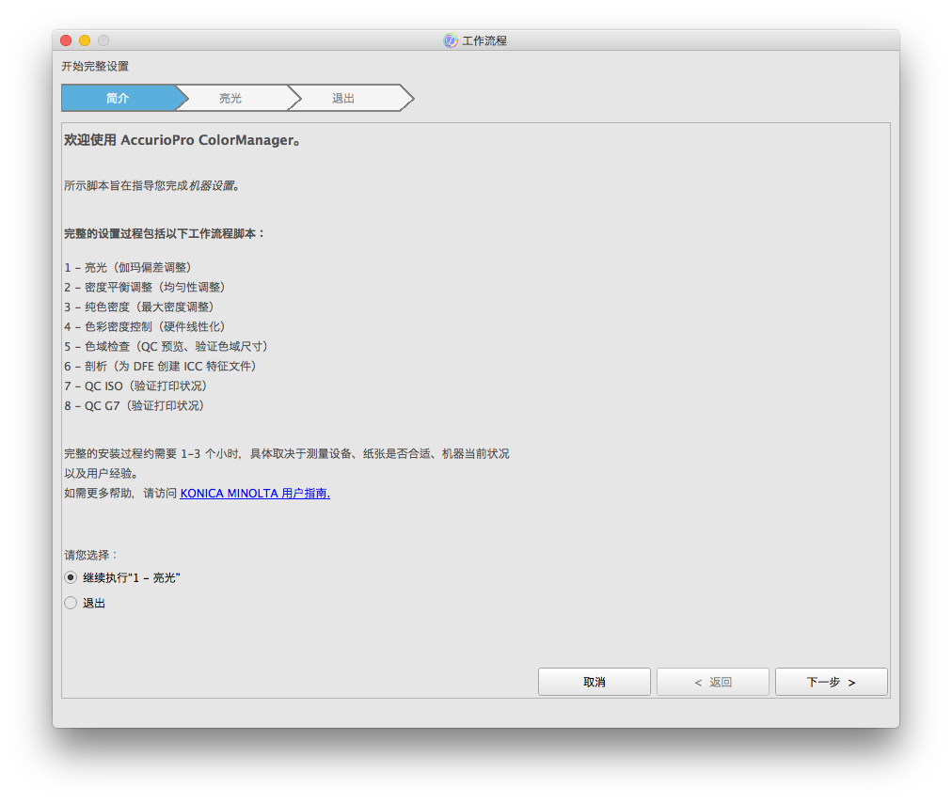
Task: Proceed with the 下一步 > button
Action: pyautogui.click(x=832, y=683)
